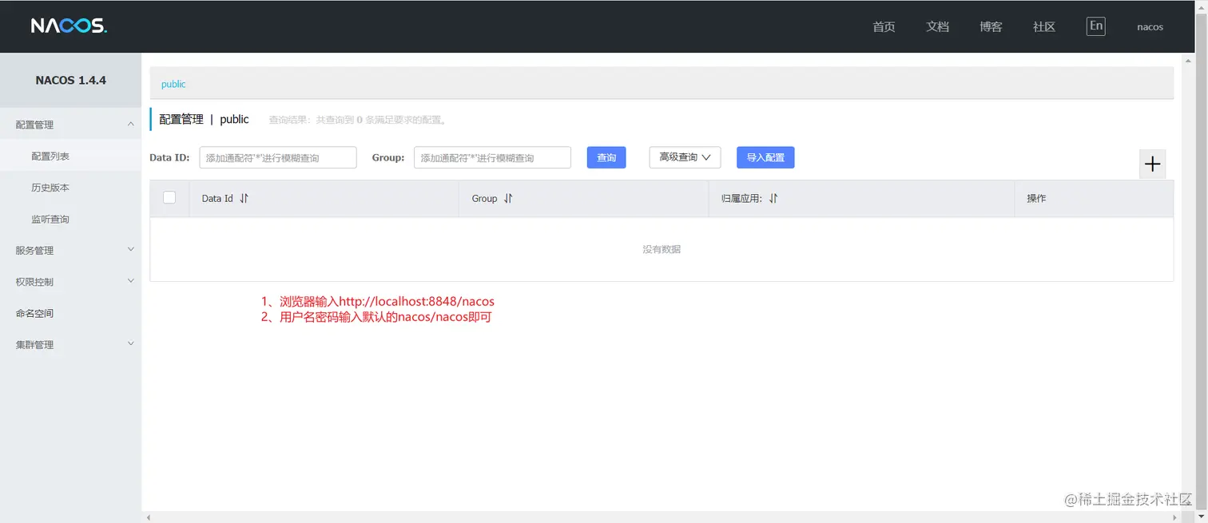Click the 查询 button
The height and width of the screenshot is (523, 1208).
tap(606, 157)
